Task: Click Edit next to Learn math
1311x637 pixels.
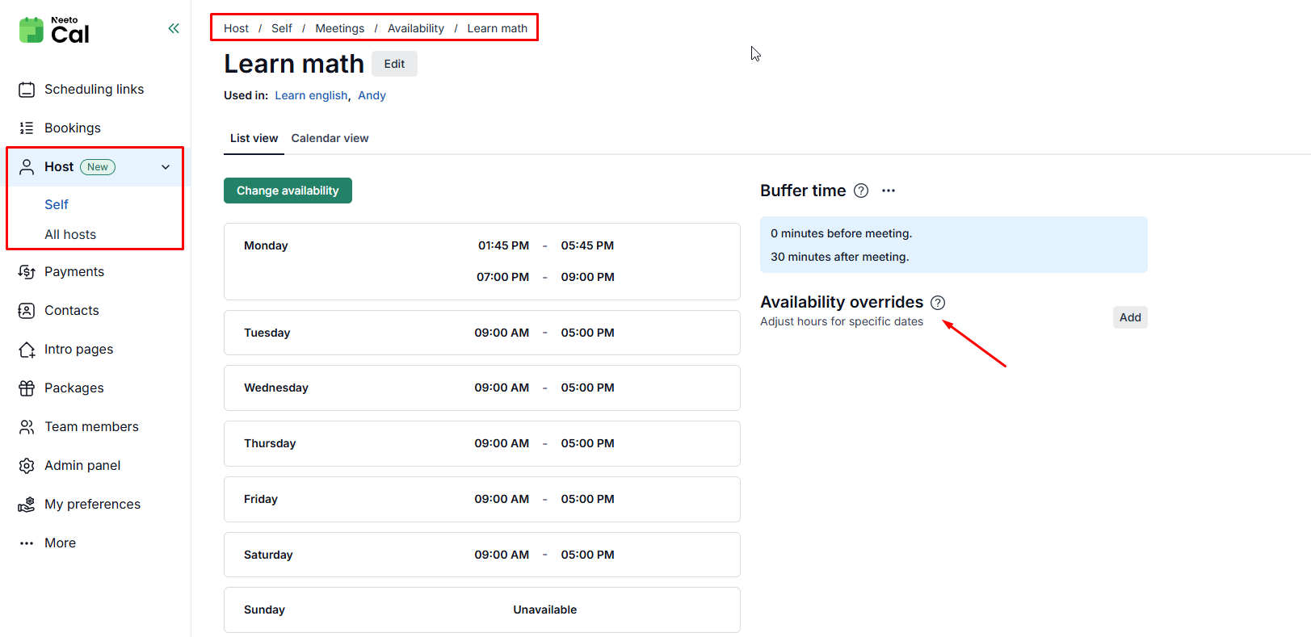Action: [x=394, y=64]
